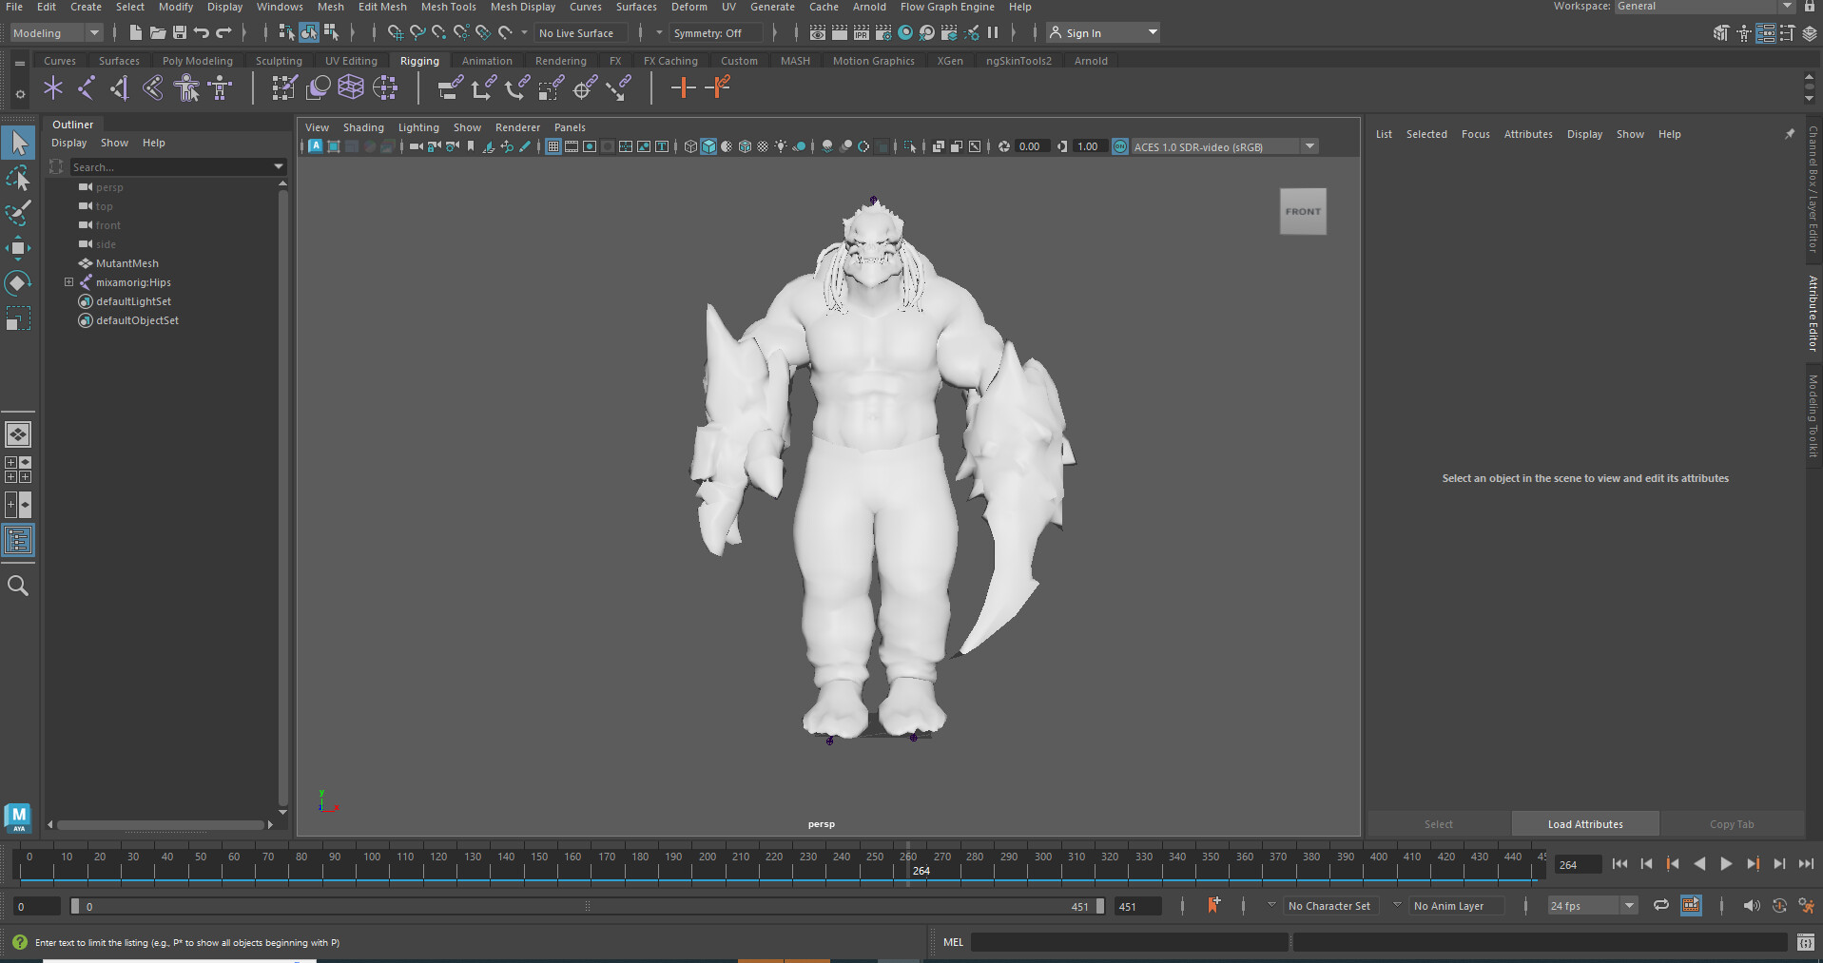Open the ACES 1.0 SDR-video colorspace dropdown
Image resolution: width=1823 pixels, height=963 pixels.
tap(1310, 146)
